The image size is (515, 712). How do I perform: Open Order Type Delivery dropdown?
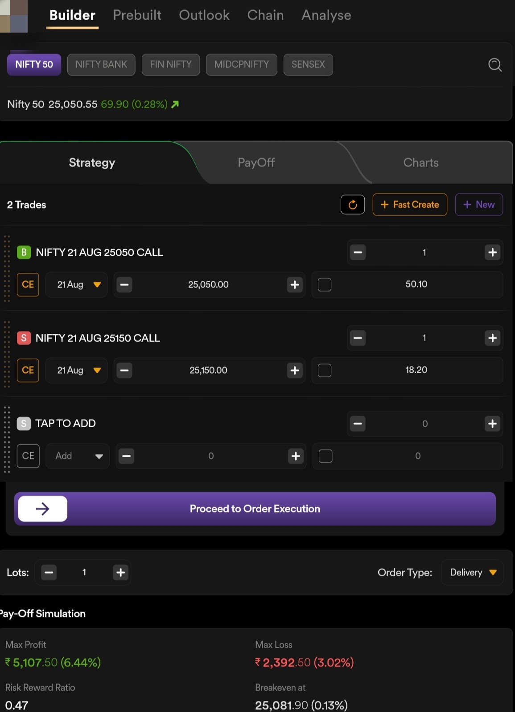click(x=472, y=572)
